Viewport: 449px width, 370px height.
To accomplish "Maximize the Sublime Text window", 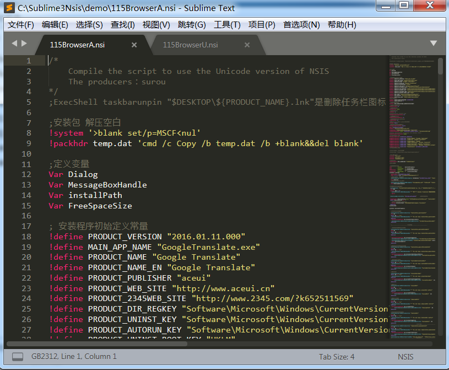I will coord(404,6).
